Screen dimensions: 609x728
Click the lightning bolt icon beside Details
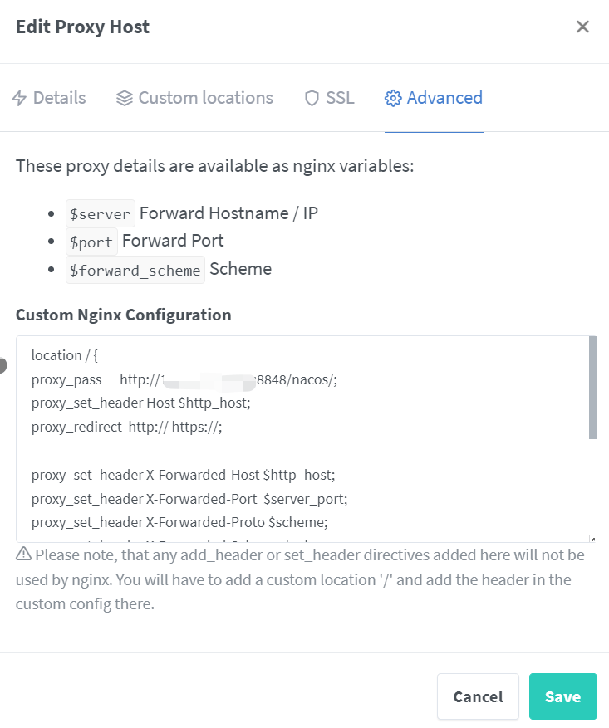[x=19, y=98]
